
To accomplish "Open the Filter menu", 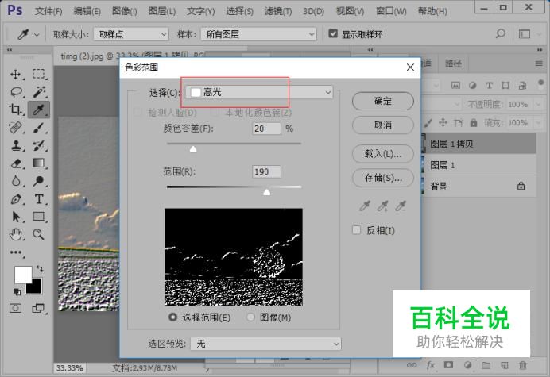I will tap(278, 11).
